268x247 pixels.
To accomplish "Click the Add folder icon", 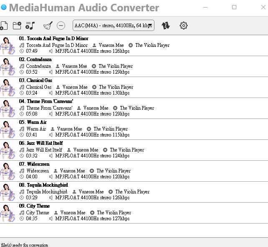I will pyautogui.click(x=17, y=26).
